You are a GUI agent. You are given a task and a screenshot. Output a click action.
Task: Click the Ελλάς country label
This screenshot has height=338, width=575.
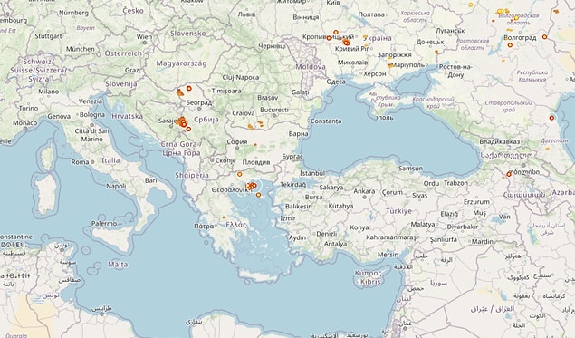coord(236,225)
